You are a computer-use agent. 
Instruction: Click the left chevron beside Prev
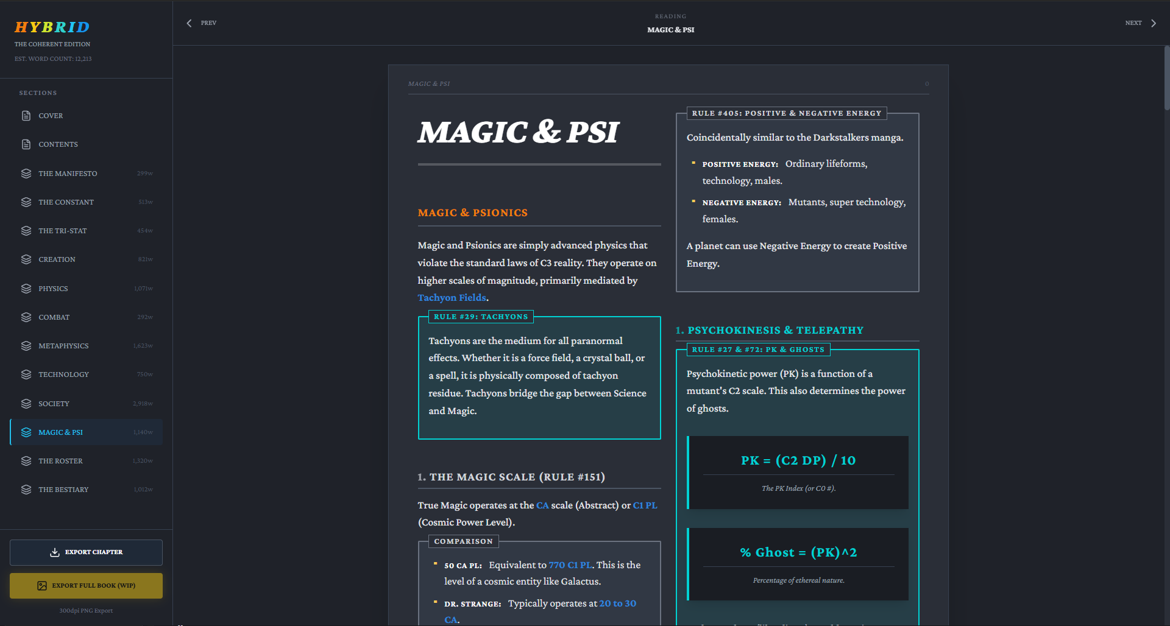tap(189, 23)
